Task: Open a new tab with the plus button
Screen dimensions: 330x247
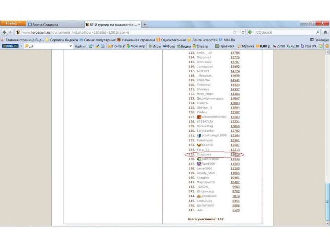Action: point(144,25)
